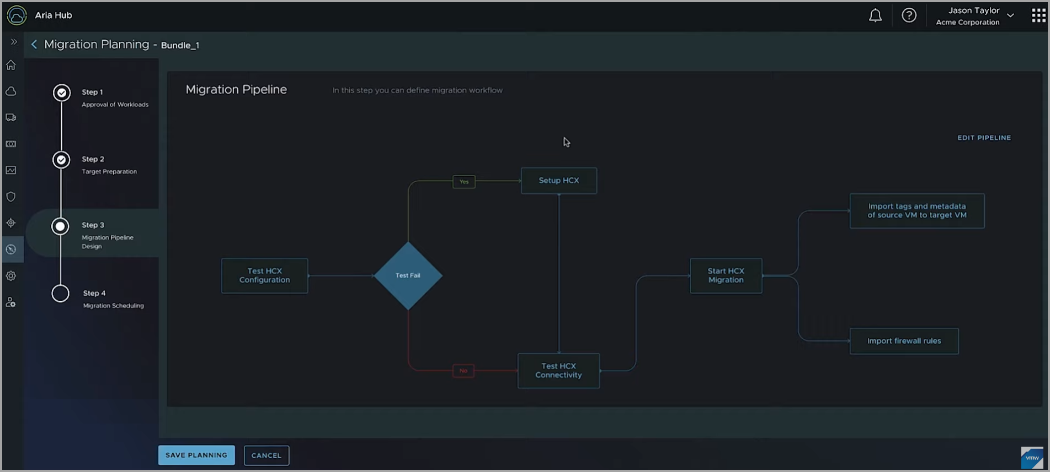Open the delivery truck sidebar icon
The image size is (1050, 472).
click(11, 117)
